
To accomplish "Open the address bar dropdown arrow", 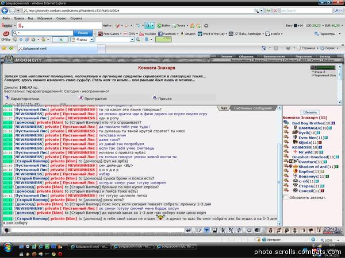I will click(262, 10).
